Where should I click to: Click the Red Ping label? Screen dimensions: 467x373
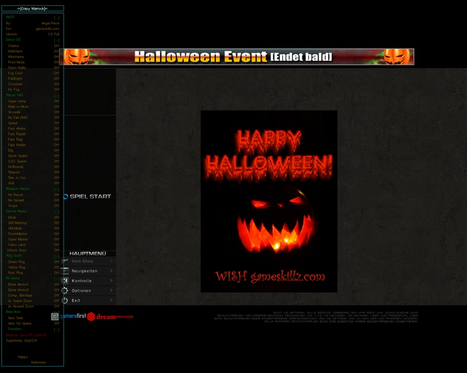pos(15,273)
